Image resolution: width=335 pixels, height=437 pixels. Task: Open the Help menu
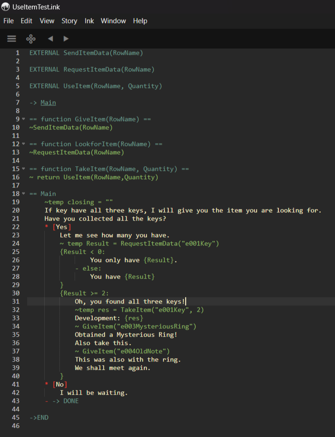point(140,21)
